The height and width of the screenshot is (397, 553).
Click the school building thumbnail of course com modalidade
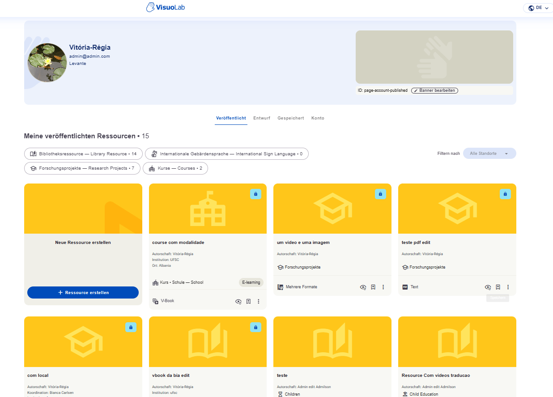[x=208, y=209]
